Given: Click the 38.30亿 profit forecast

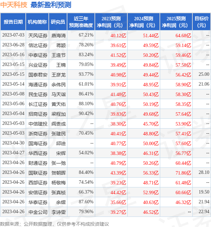Looking at the screenshot, I should pos(118,124).
